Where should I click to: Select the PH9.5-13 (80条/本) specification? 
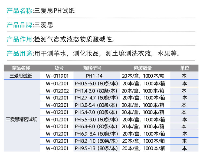click(96, 148)
